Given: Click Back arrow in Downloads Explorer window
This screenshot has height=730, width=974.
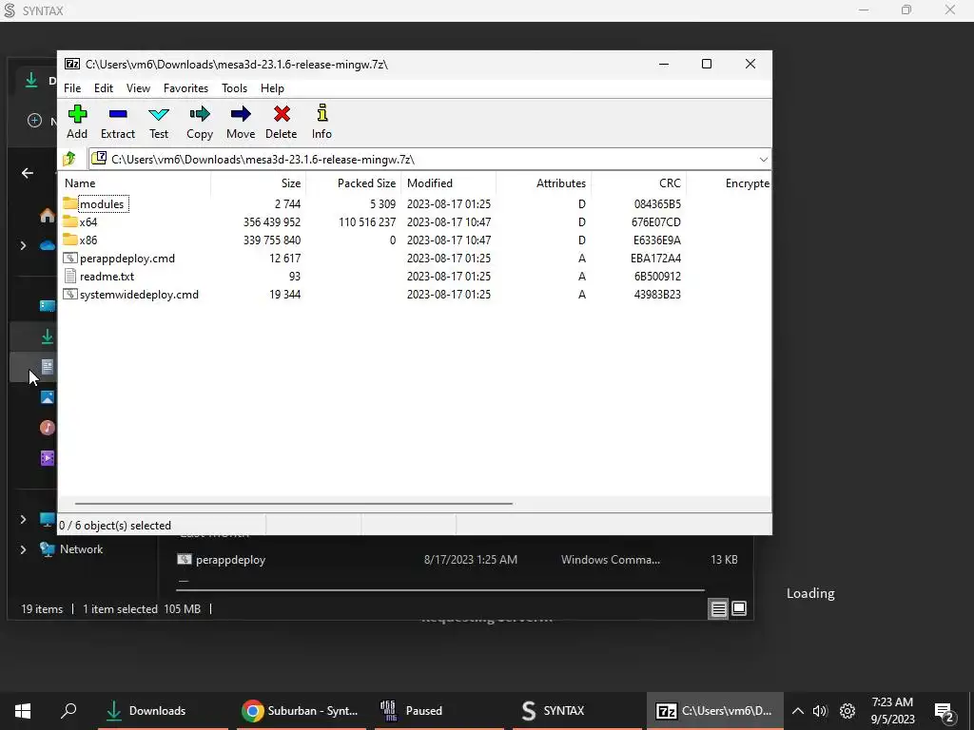Looking at the screenshot, I should pos(28,173).
